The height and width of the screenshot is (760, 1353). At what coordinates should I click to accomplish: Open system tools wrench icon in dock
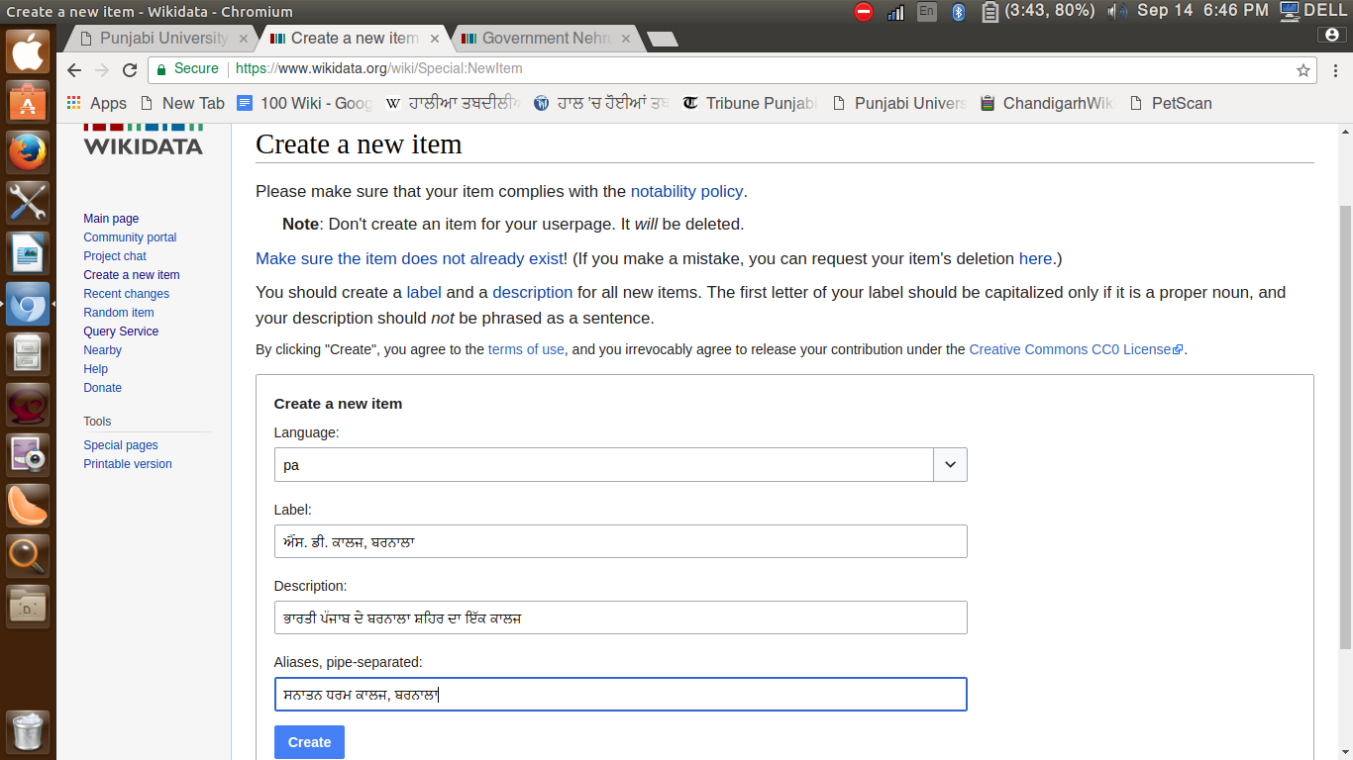coord(28,203)
